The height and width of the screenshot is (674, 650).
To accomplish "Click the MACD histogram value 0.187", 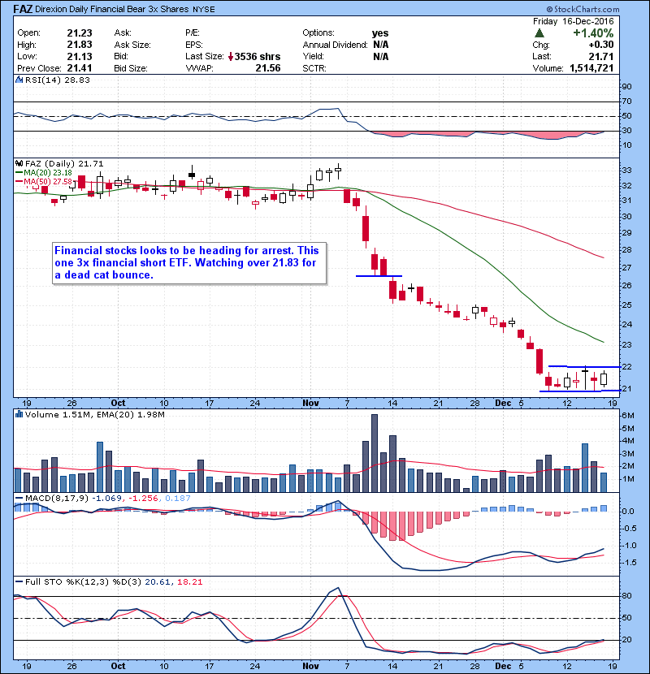I will pyautogui.click(x=178, y=499).
